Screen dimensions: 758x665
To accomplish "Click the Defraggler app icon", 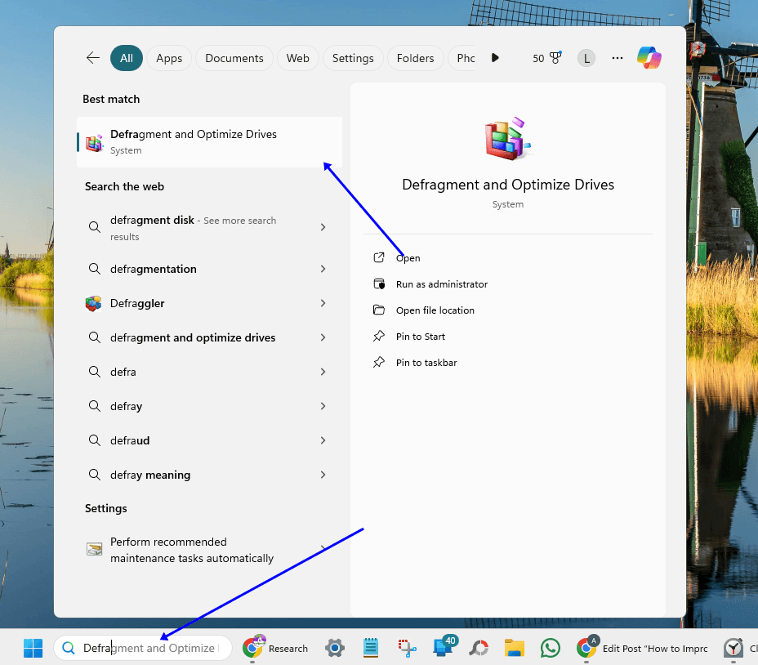I will tap(94, 303).
